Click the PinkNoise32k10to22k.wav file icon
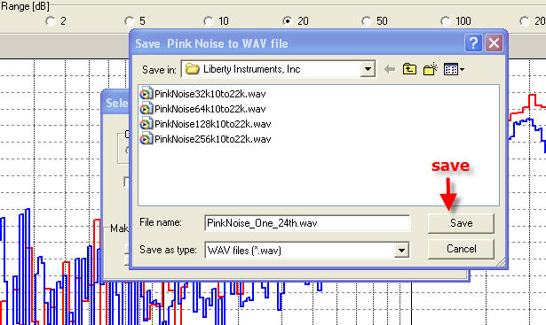 tap(146, 94)
